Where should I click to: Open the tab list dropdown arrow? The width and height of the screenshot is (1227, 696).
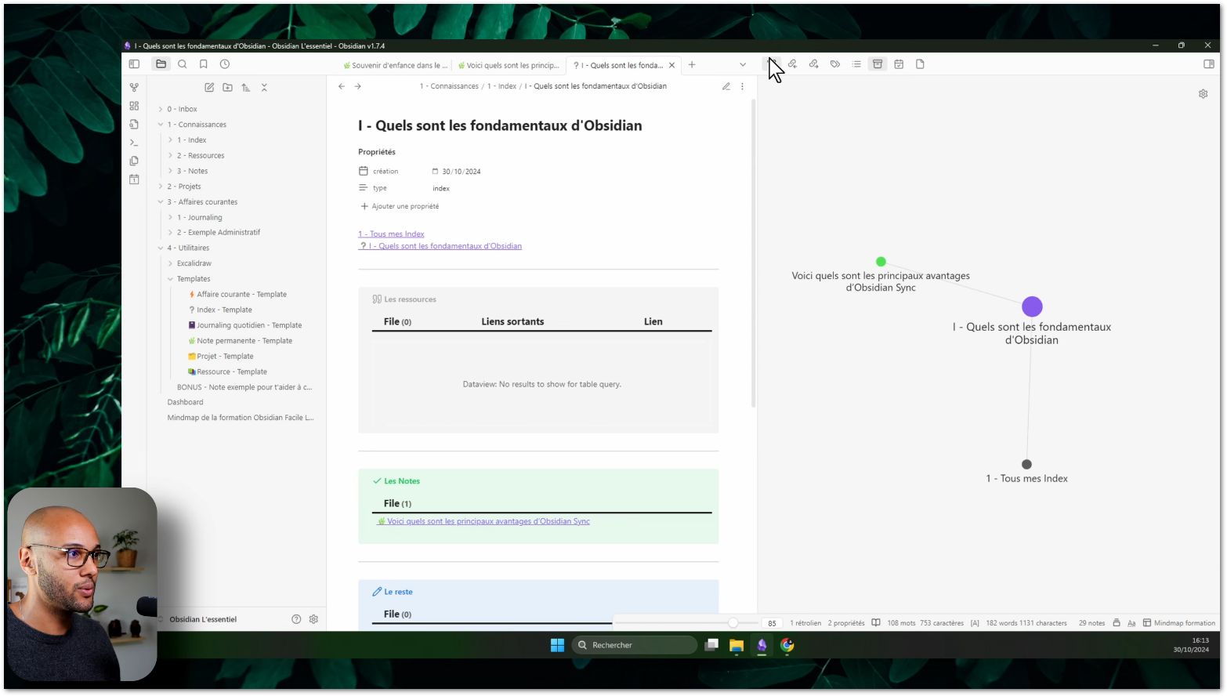(743, 65)
